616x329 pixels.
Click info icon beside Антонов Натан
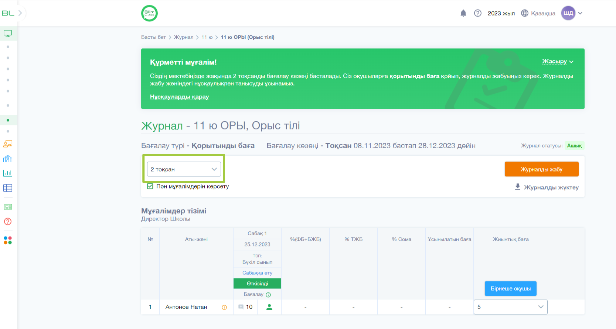224,307
